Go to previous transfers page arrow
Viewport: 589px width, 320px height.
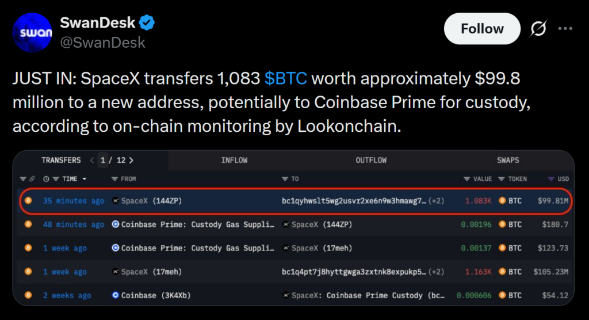click(92, 160)
